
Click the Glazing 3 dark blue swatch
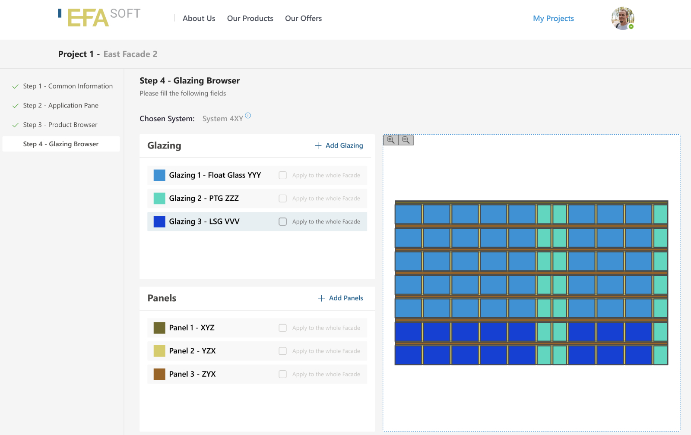[x=159, y=221]
